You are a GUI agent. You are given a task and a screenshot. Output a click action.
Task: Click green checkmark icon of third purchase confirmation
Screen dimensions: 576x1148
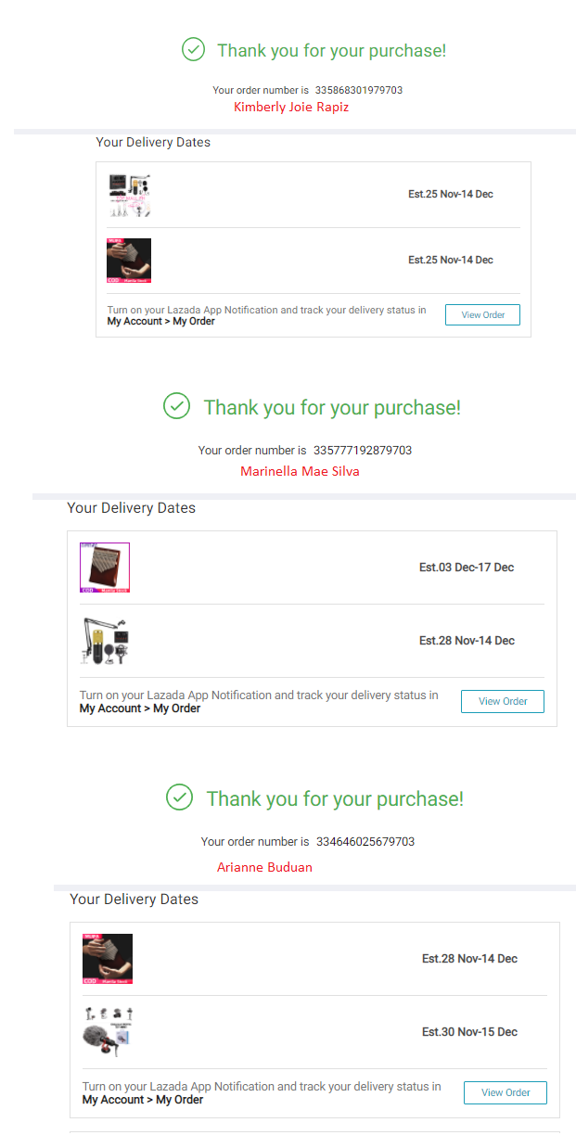point(179,797)
